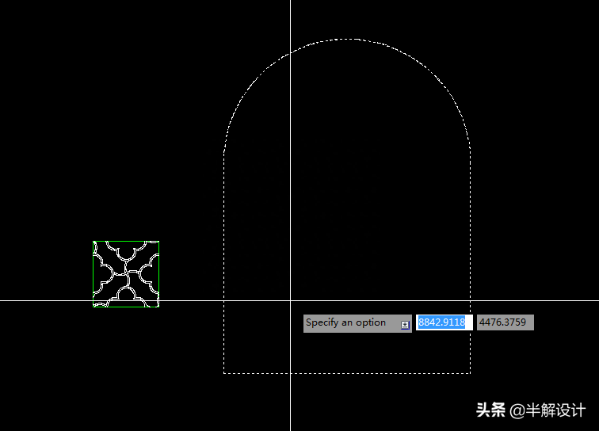The image size is (599, 431).
Task: Click inside the dashed arch interior upper area
Action: [x=347, y=119]
